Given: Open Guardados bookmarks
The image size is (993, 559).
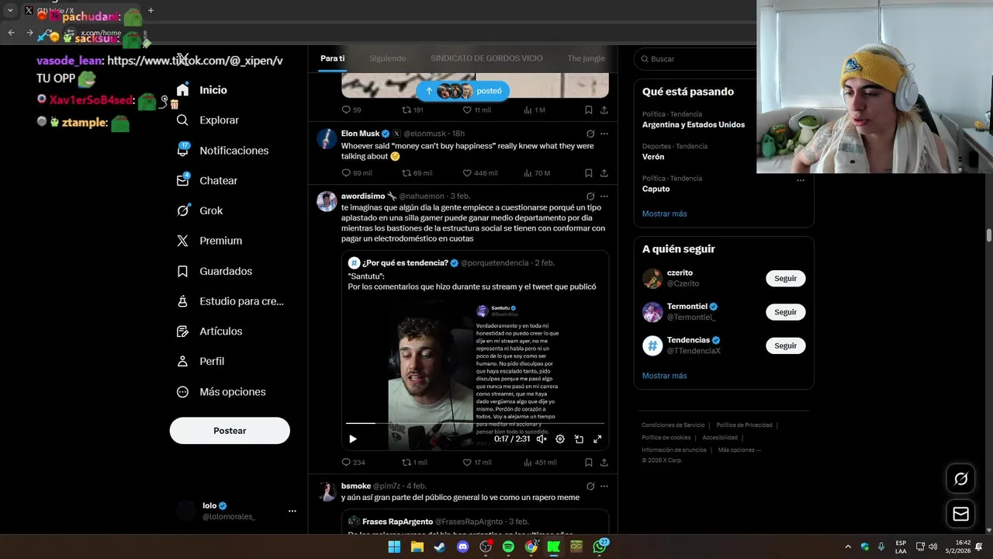Looking at the screenshot, I should coord(213,271).
